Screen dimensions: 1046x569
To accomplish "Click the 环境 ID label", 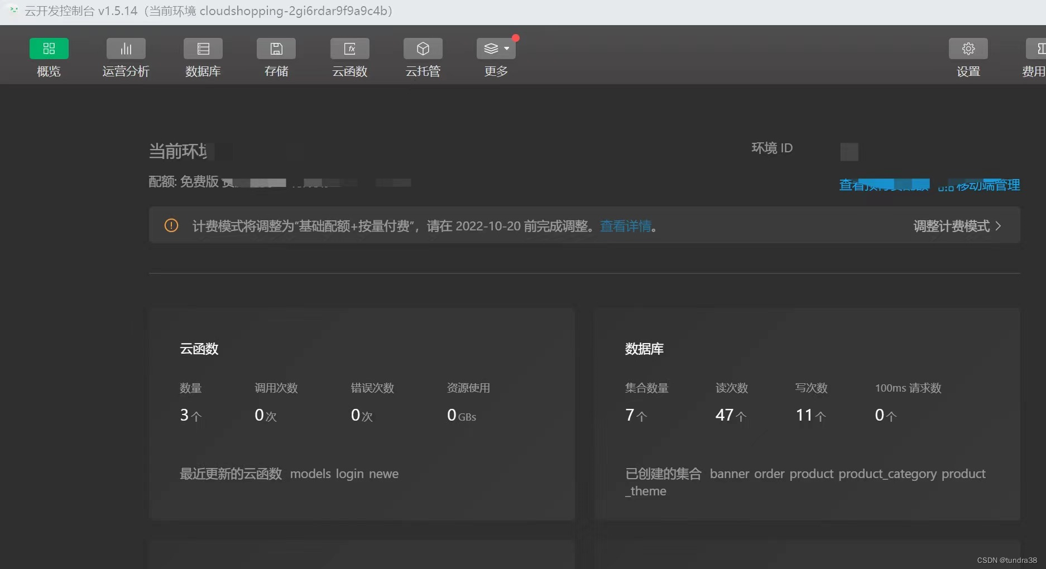I will click(x=772, y=148).
